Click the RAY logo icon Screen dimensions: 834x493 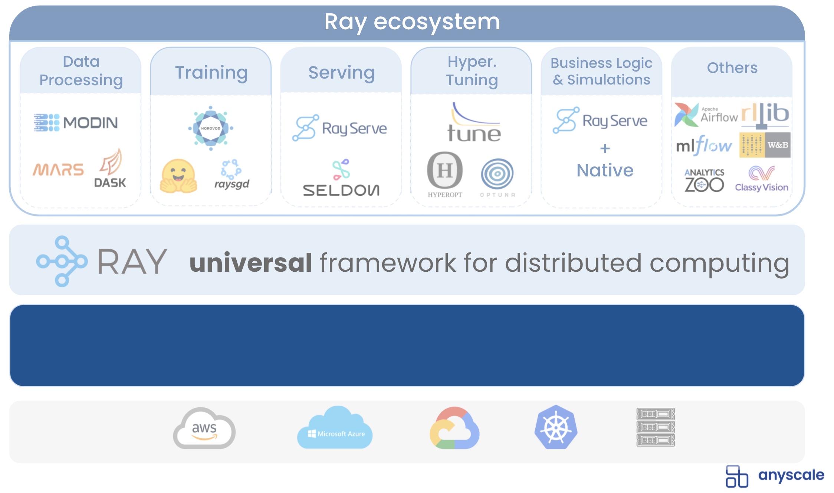click(x=62, y=261)
